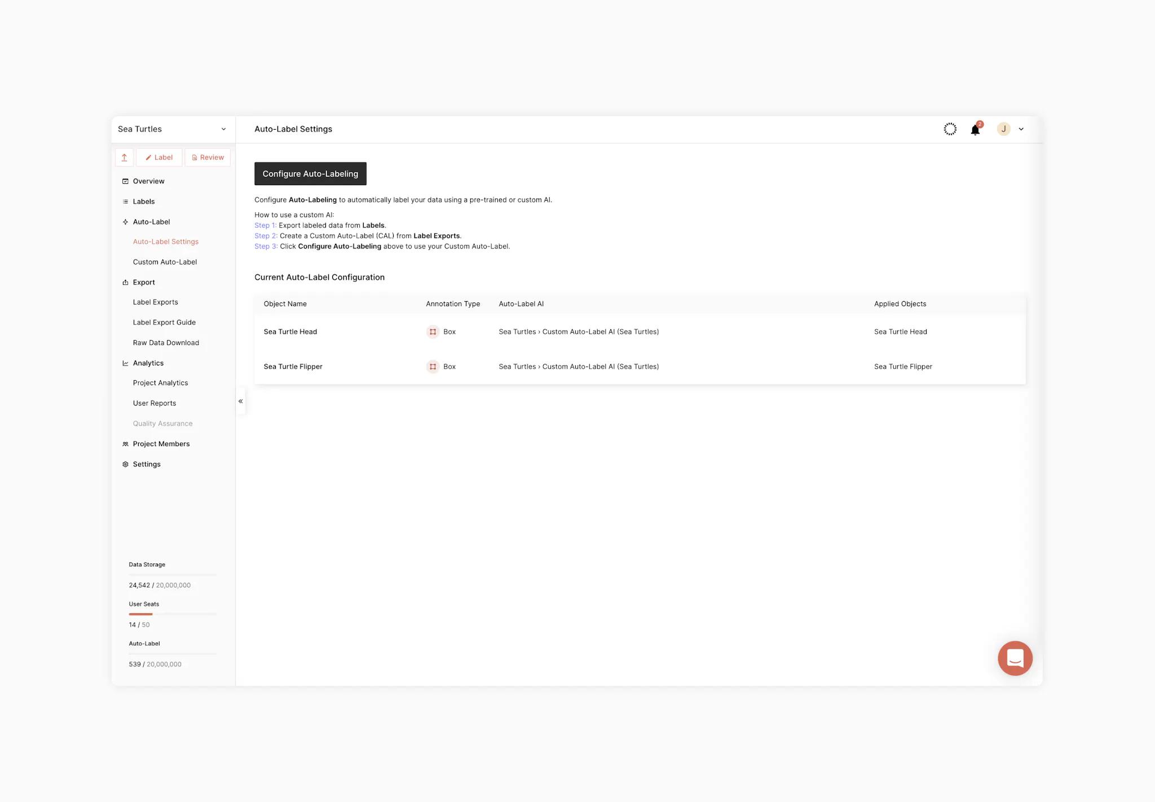
Task: Click the J user avatar
Action: [x=1003, y=129]
